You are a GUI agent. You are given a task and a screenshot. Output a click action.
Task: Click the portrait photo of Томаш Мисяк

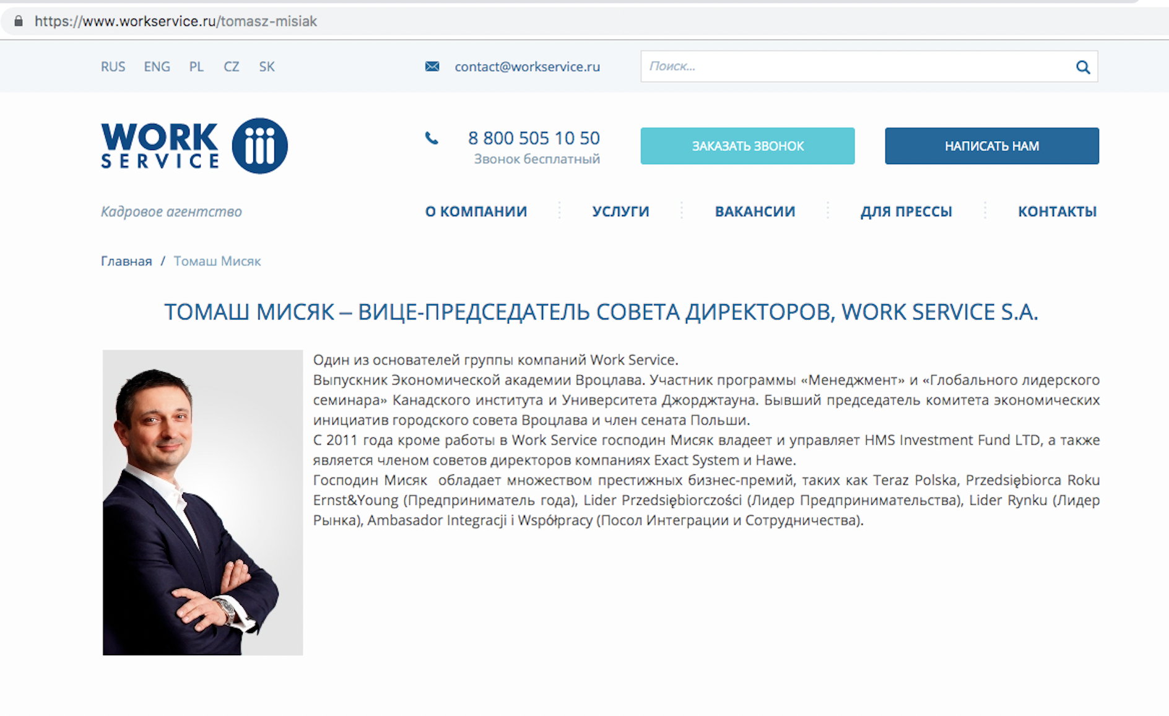(x=202, y=502)
